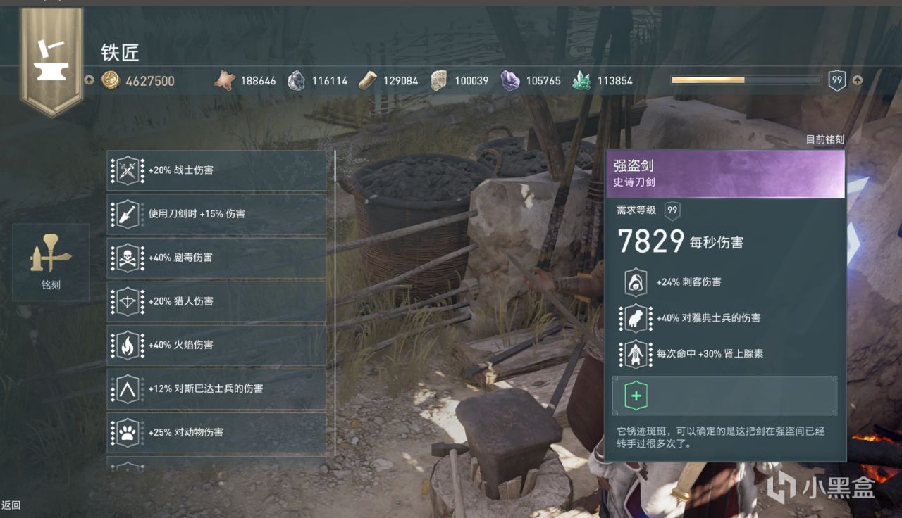Click the leather resource icon
The width and height of the screenshot is (902, 518).
tap(225, 81)
